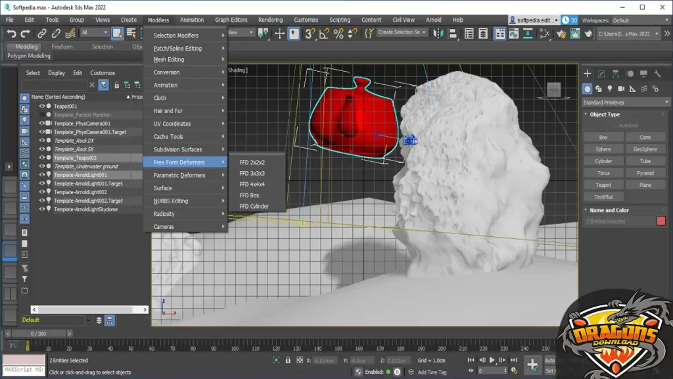Toggle the selection lock padlock
This screenshot has width=673, height=379.
(289, 361)
